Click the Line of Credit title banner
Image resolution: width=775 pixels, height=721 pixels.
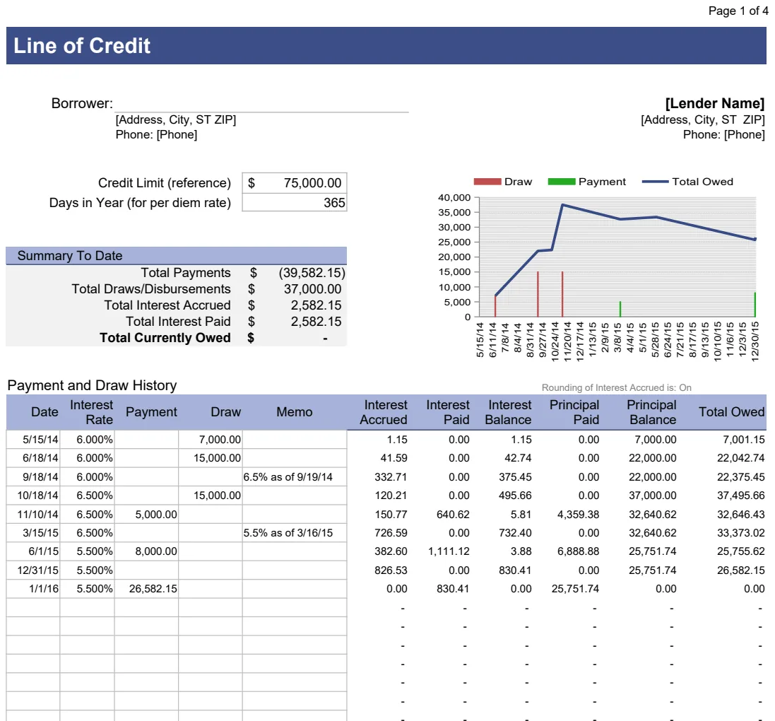coord(386,45)
